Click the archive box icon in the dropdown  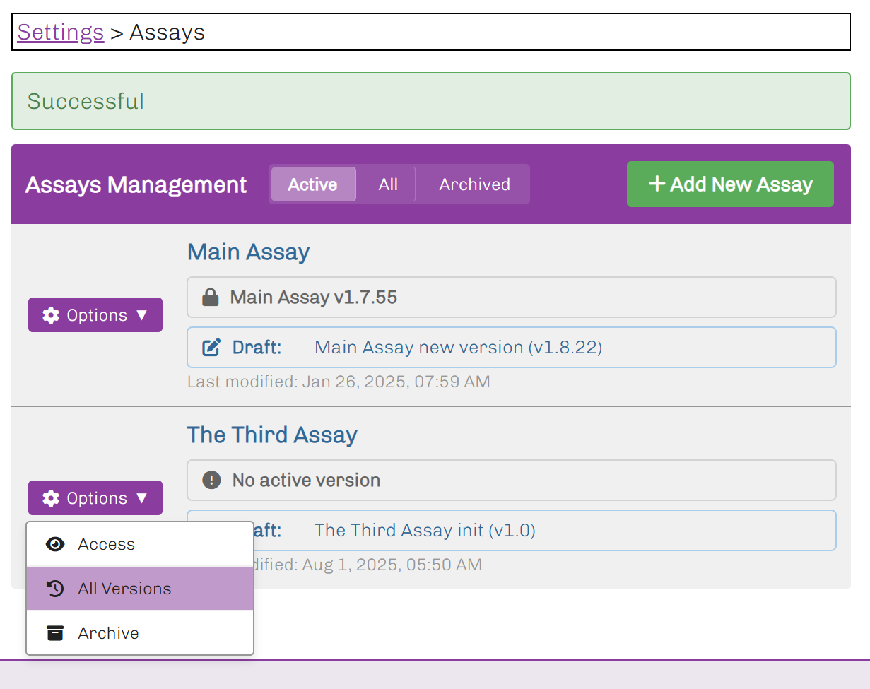click(55, 633)
